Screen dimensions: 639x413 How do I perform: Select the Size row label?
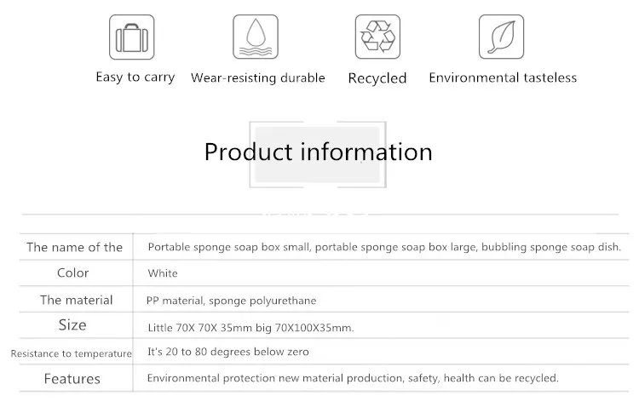72,325
